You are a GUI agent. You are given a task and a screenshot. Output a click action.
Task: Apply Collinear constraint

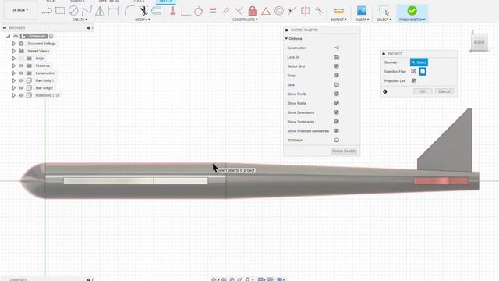pyautogui.click(x=292, y=11)
